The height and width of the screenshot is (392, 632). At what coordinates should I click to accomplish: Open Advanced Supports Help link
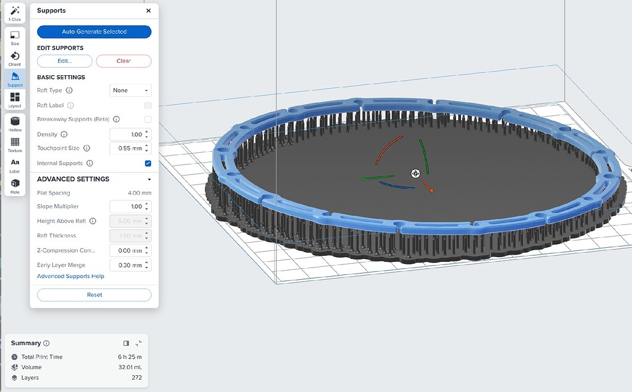pos(70,276)
